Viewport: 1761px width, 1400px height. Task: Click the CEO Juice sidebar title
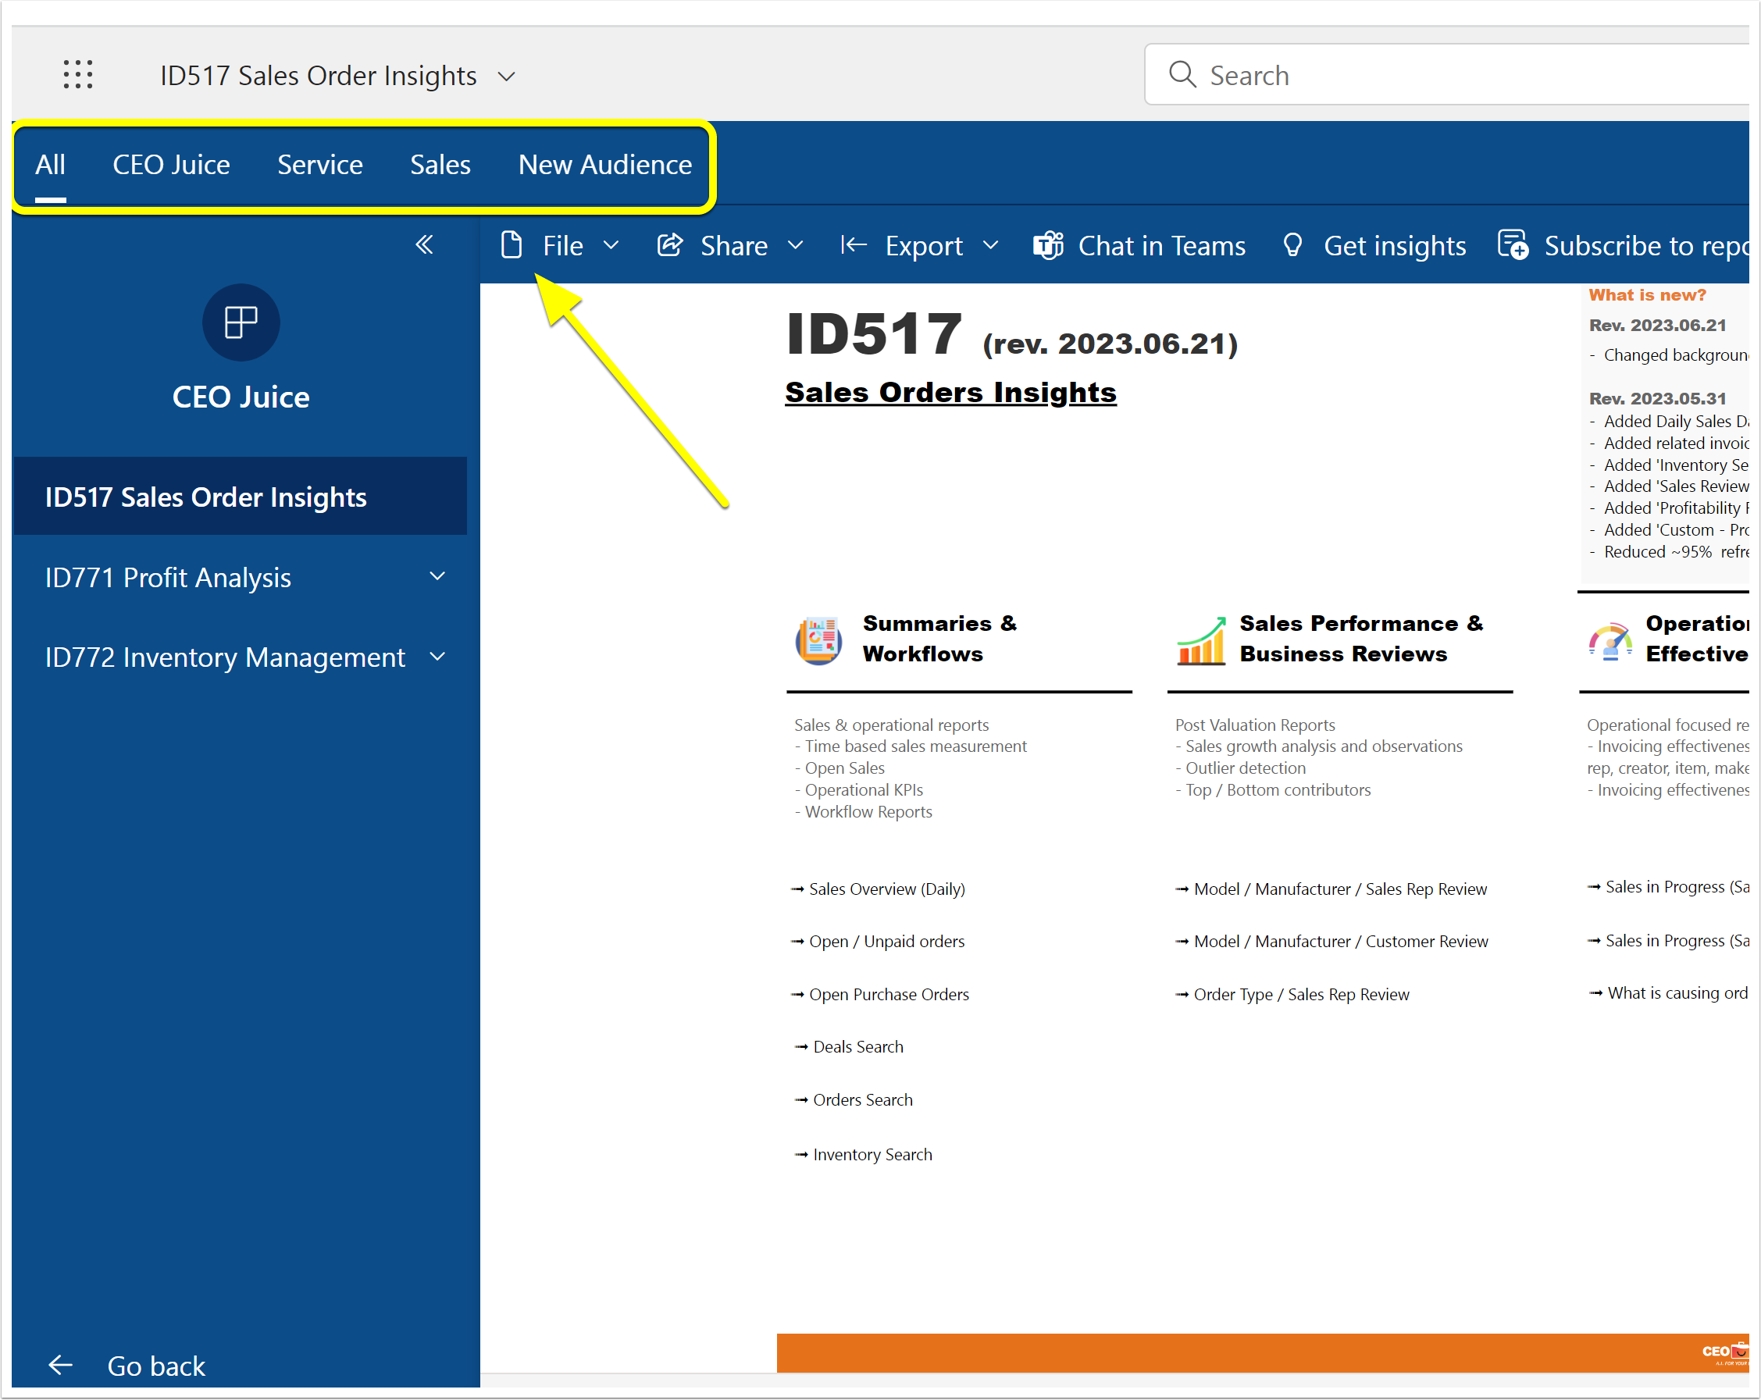point(241,397)
